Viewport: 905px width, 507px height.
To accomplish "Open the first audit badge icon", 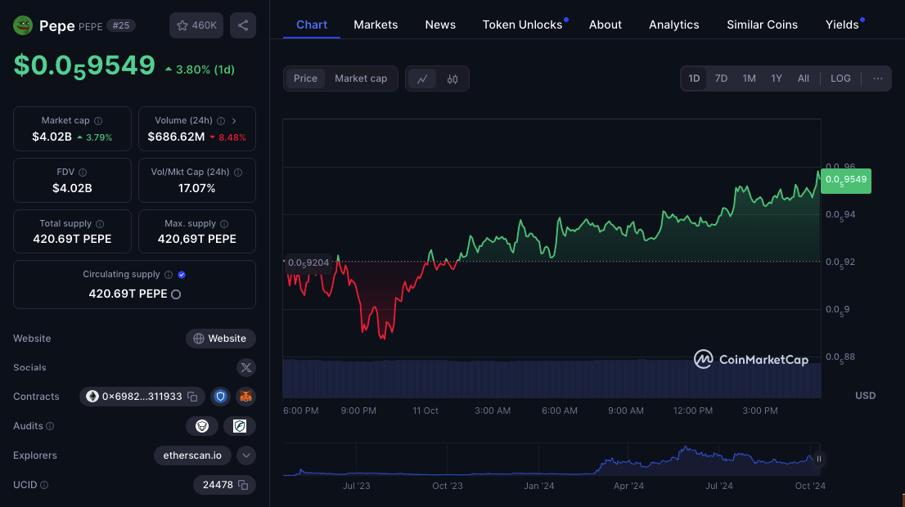I will coord(202,426).
